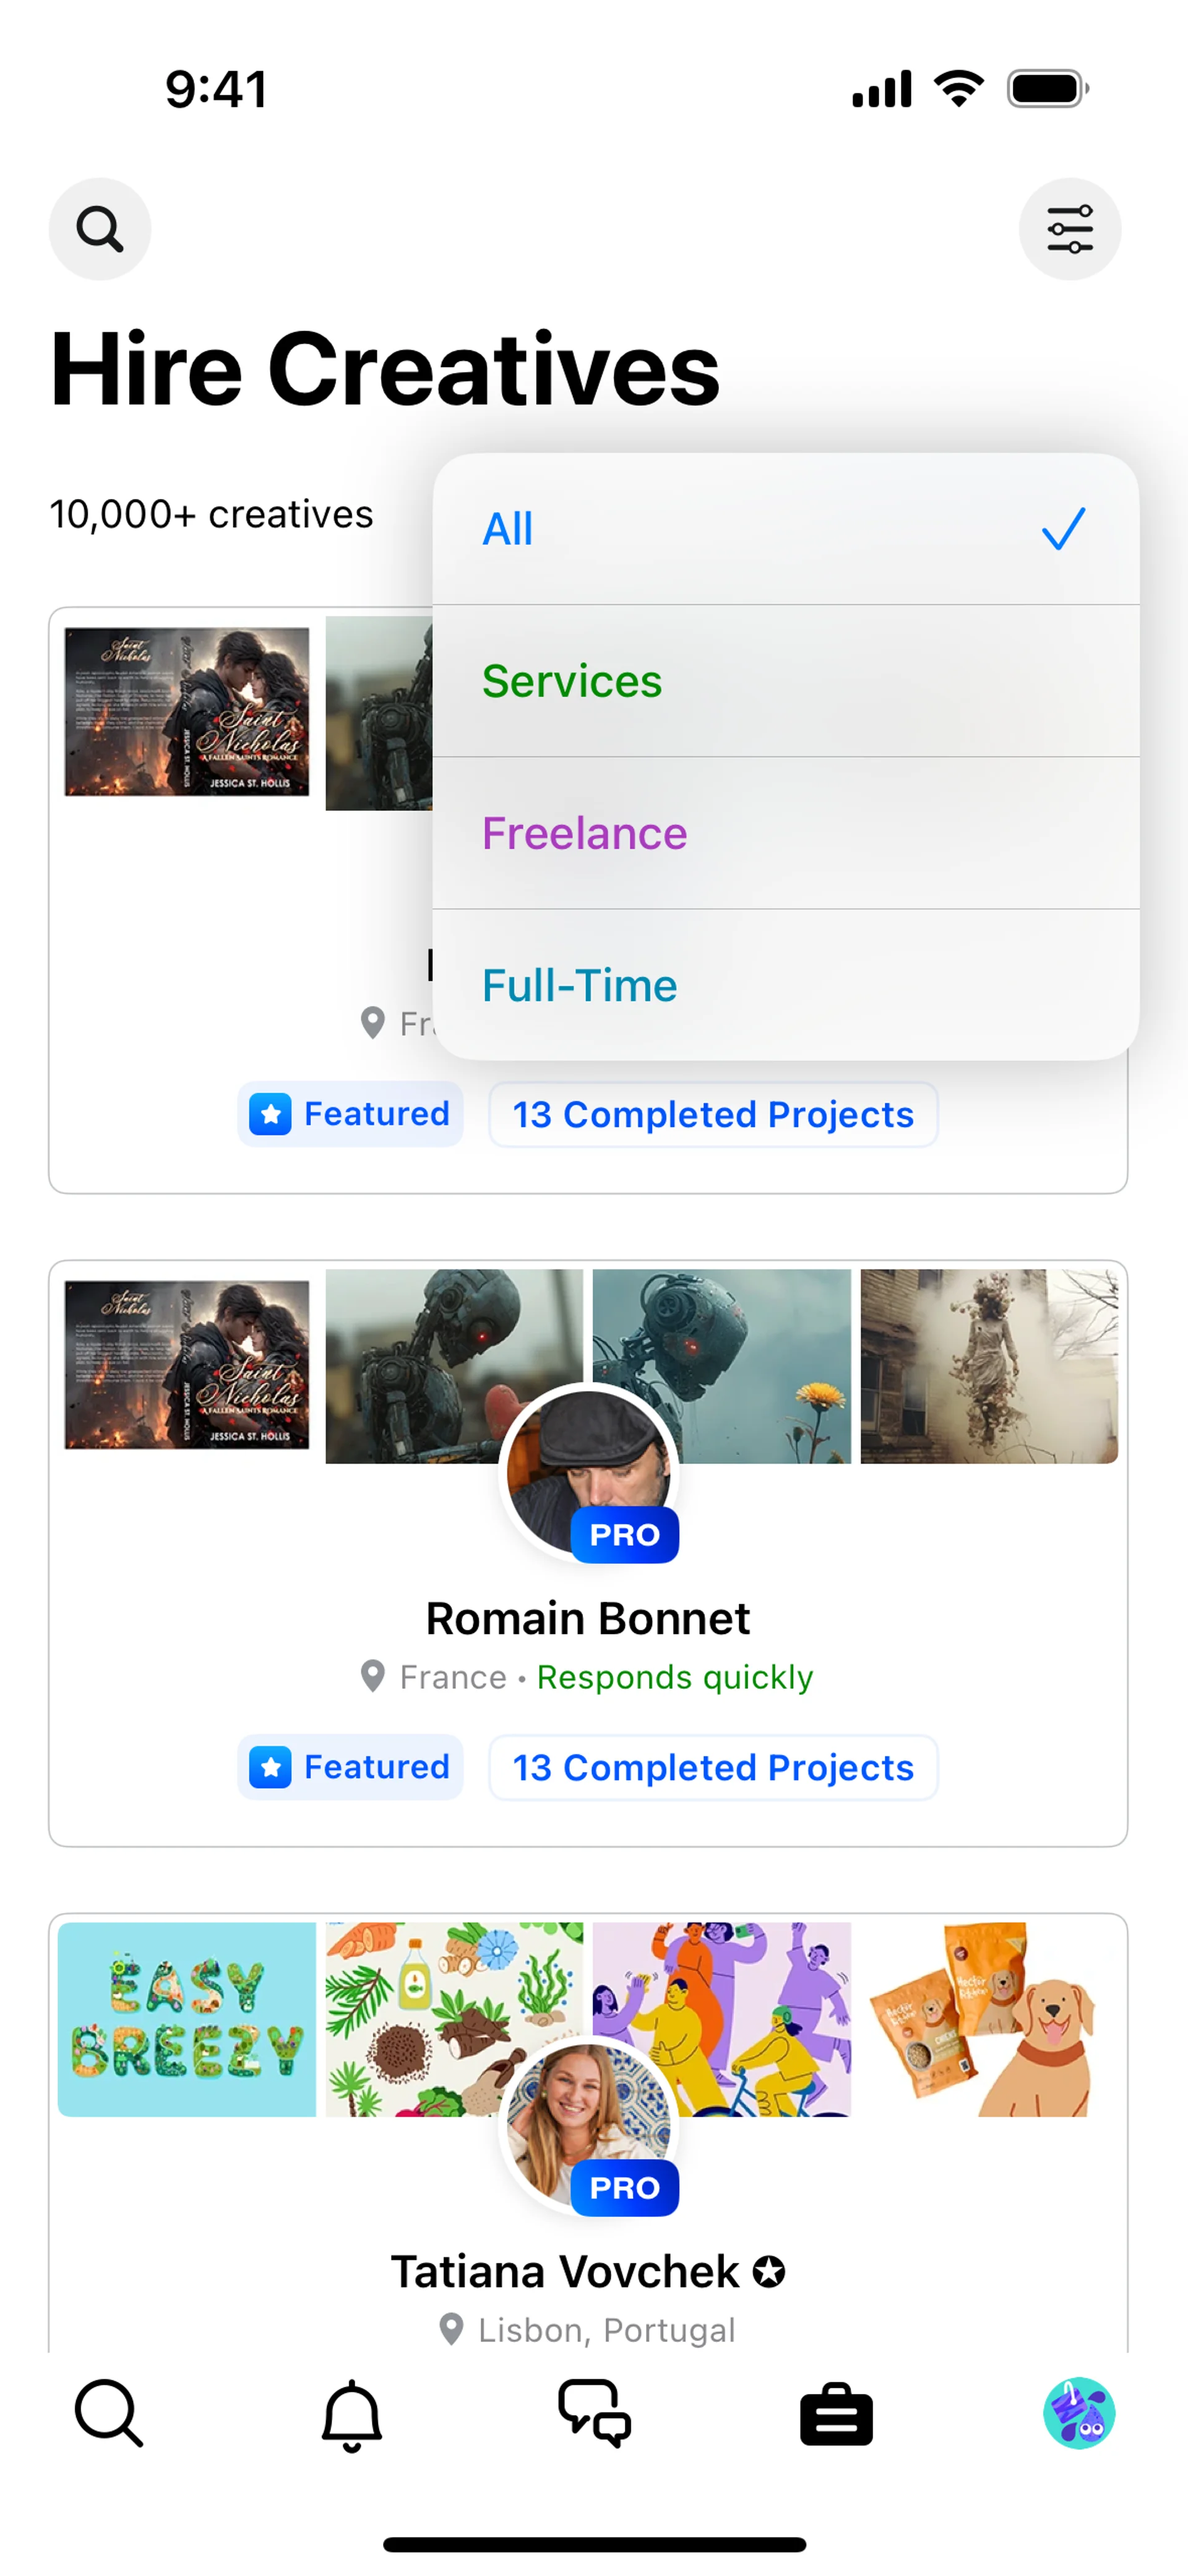Open the Easy Breezy artwork thumbnail
This screenshot has height=2576, width=1188.
click(187, 2018)
